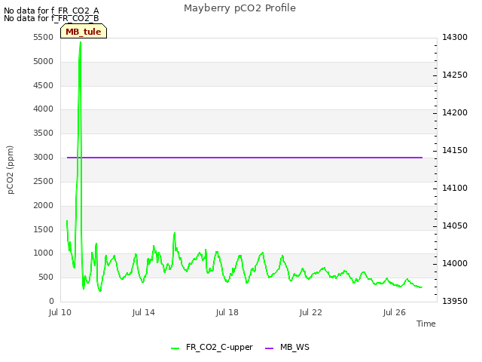The height and width of the screenshot is (362, 482).
Task: Click the 14150 right axis value
Action: (x=455, y=150)
